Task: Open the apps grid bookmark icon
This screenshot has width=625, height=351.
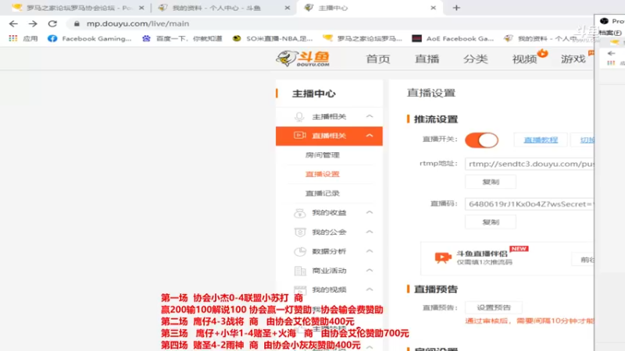Action: click(13, 38)
